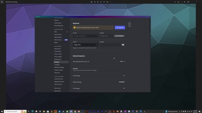Open the Xbox app from the taskbar

[67, 111]
